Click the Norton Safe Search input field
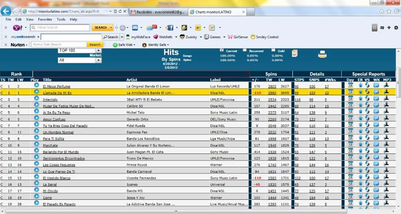401x214 pixels. click(59, 45)
